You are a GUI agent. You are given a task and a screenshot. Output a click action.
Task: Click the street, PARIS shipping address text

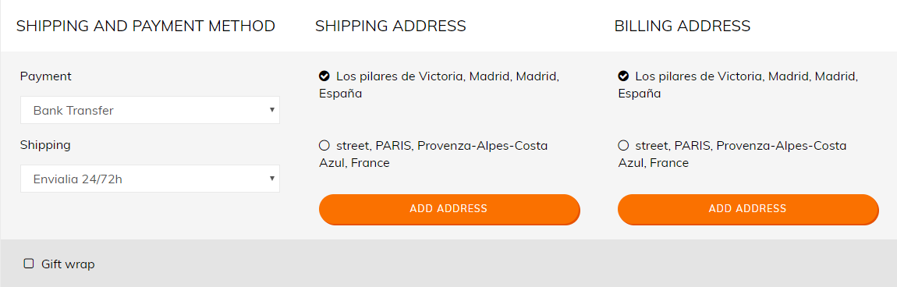coord(433,154)
